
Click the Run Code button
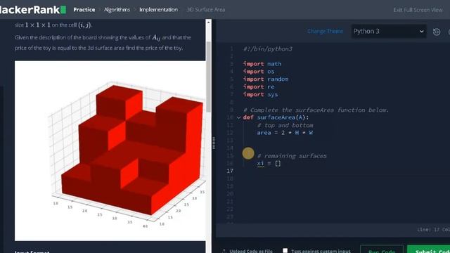(382, 249)
